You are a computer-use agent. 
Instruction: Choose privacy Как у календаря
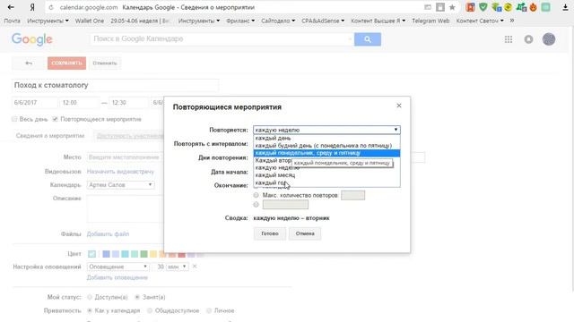point(90,310)
